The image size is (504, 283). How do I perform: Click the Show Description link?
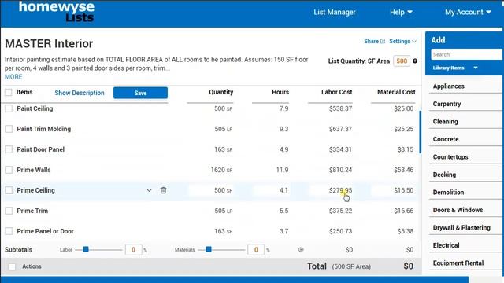tap(80, 93)
